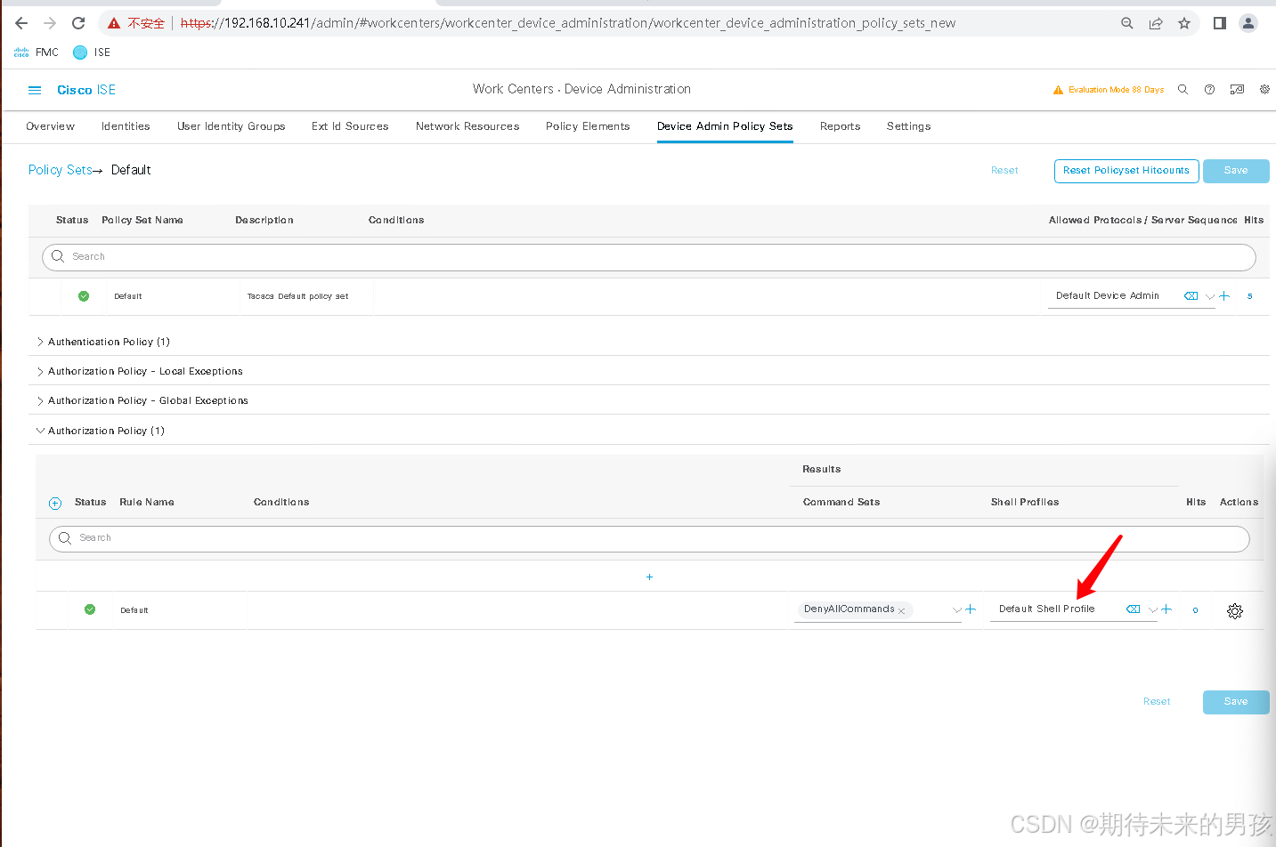Go back to previous browser page
The image size is (1276, 847).
[21, 23]
